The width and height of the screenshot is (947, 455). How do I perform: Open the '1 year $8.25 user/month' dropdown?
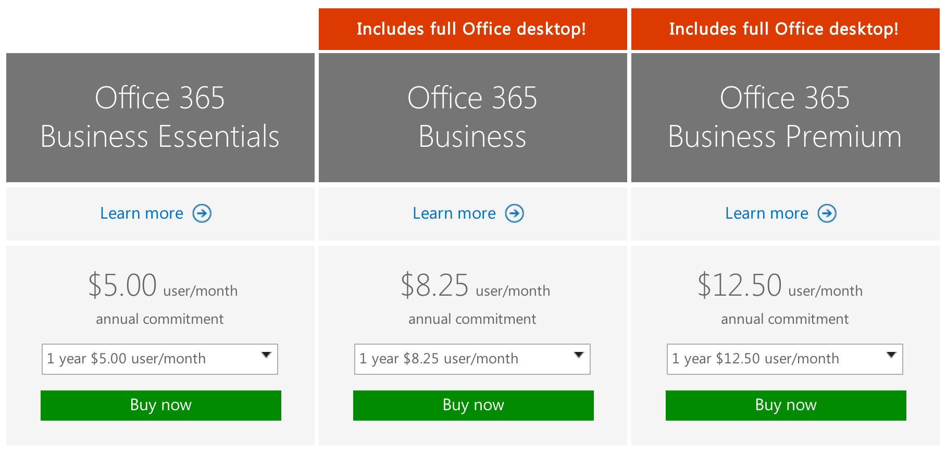[472, 359]
